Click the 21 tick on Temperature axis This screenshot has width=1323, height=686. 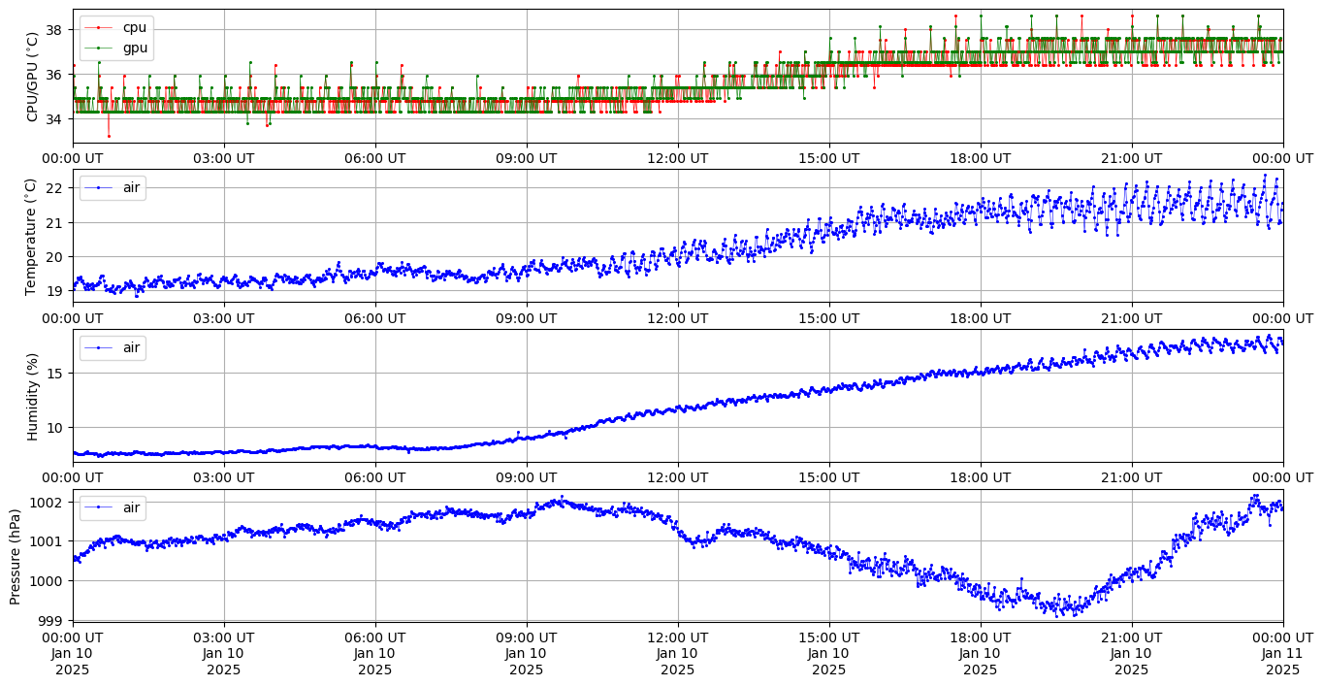coord(54,223)
